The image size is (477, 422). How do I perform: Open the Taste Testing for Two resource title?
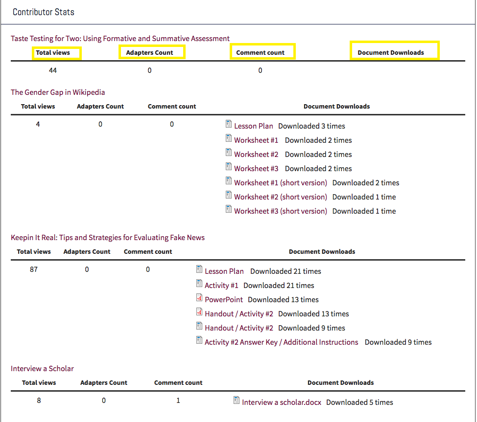click(120, 39)
